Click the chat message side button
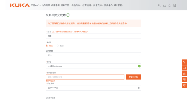 click(184, 68)
